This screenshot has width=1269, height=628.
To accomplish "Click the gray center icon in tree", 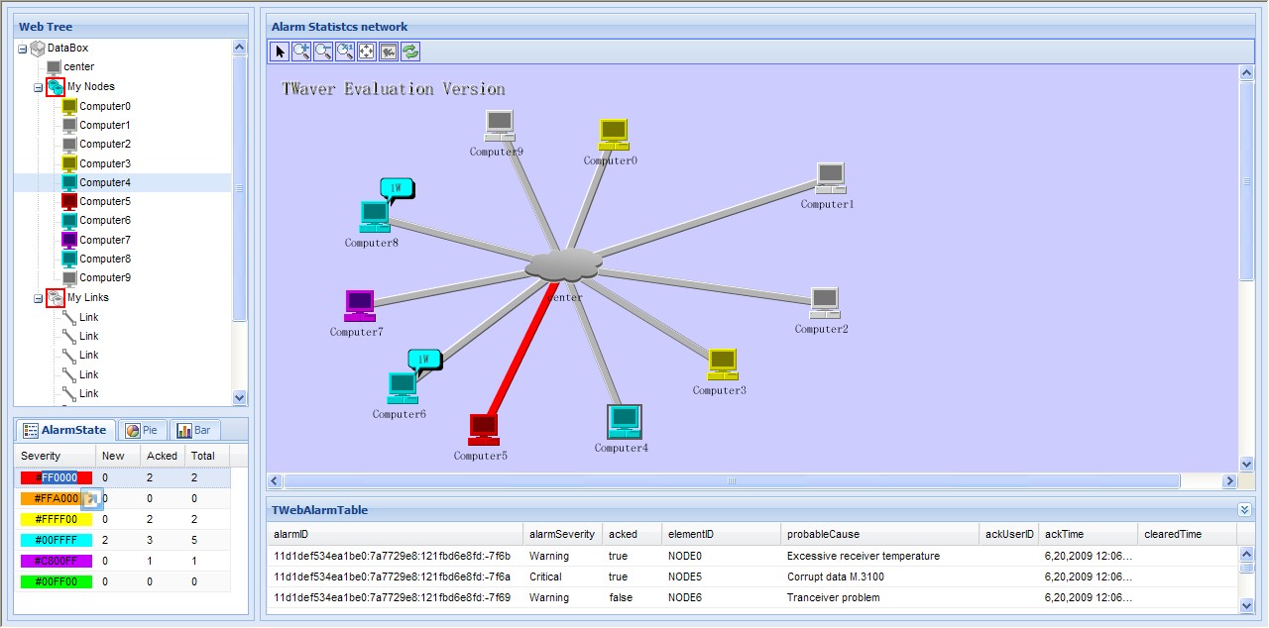I will (x=54, y=67).
